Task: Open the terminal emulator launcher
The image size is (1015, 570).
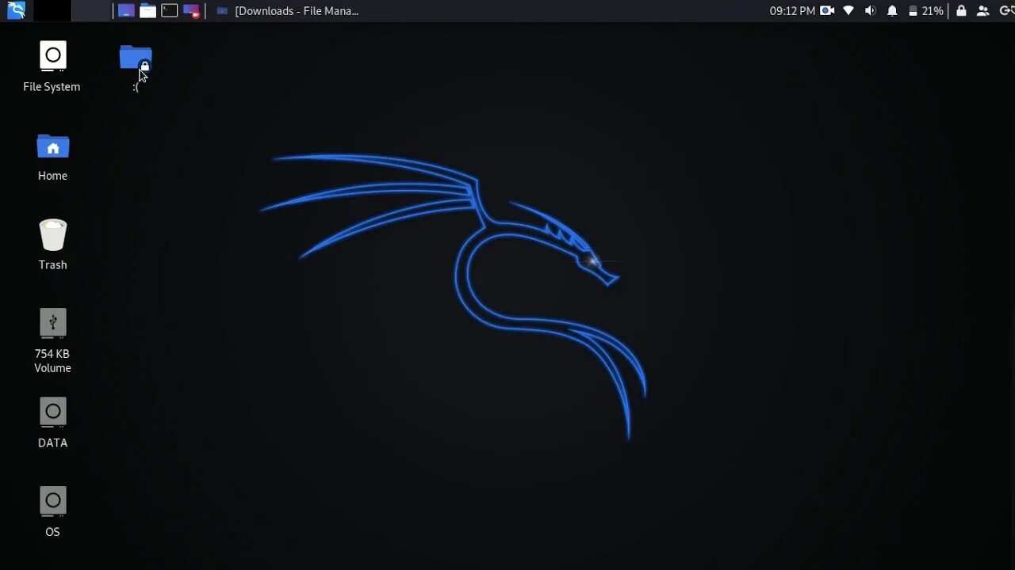Action: [169, 11]
